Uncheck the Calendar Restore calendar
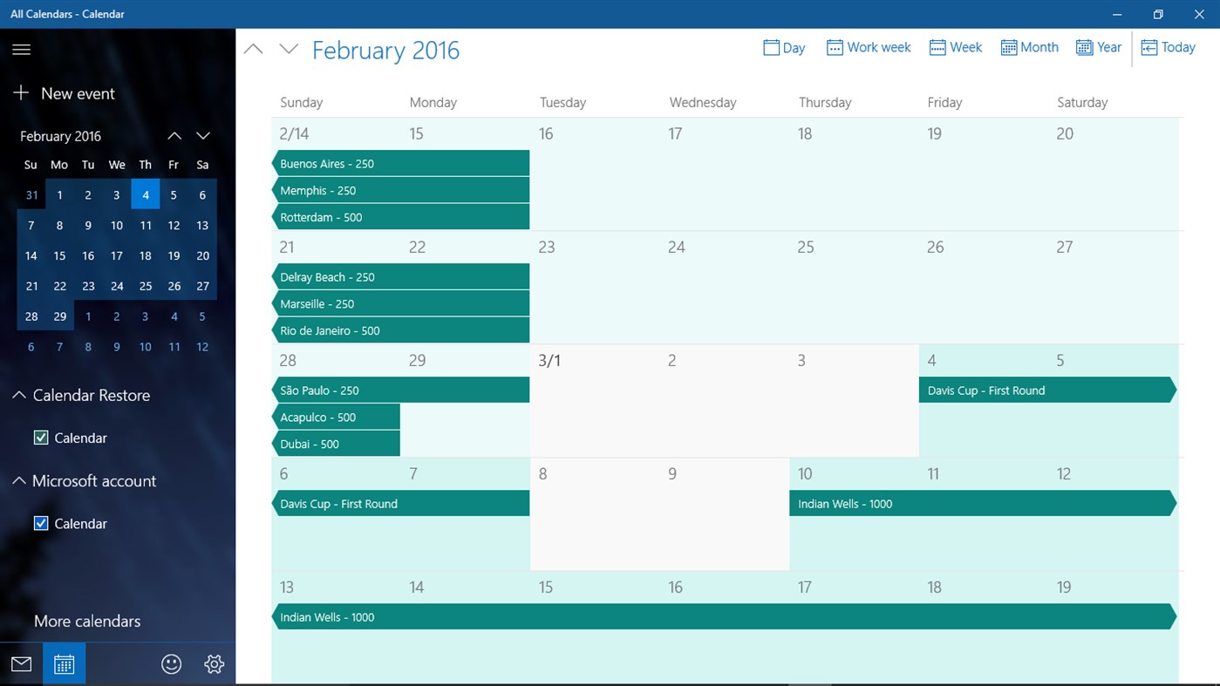 40,438
